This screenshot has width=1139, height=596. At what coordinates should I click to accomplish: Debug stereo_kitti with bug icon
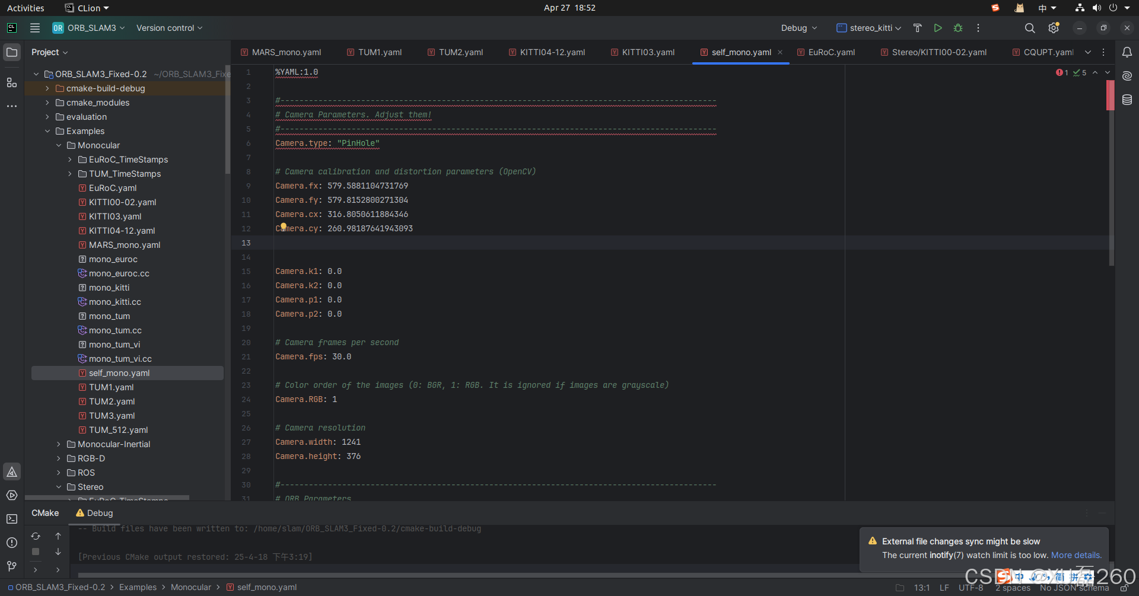point(958,28)
